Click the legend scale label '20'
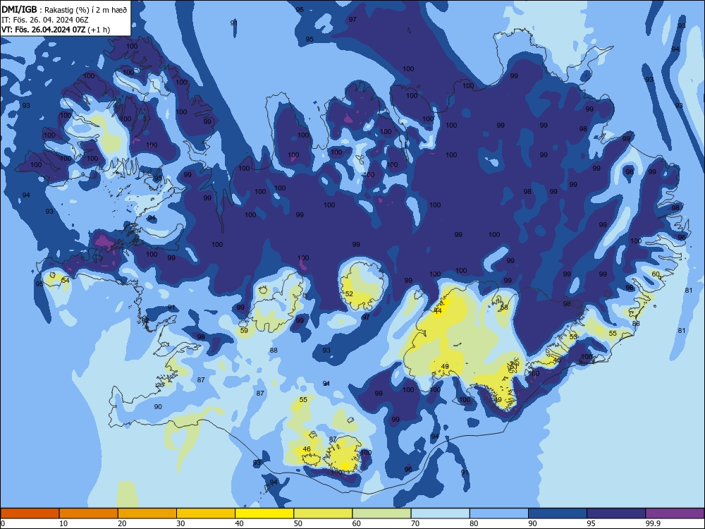Viewport: 705px width, 529px height. click(x=122, y=523)
